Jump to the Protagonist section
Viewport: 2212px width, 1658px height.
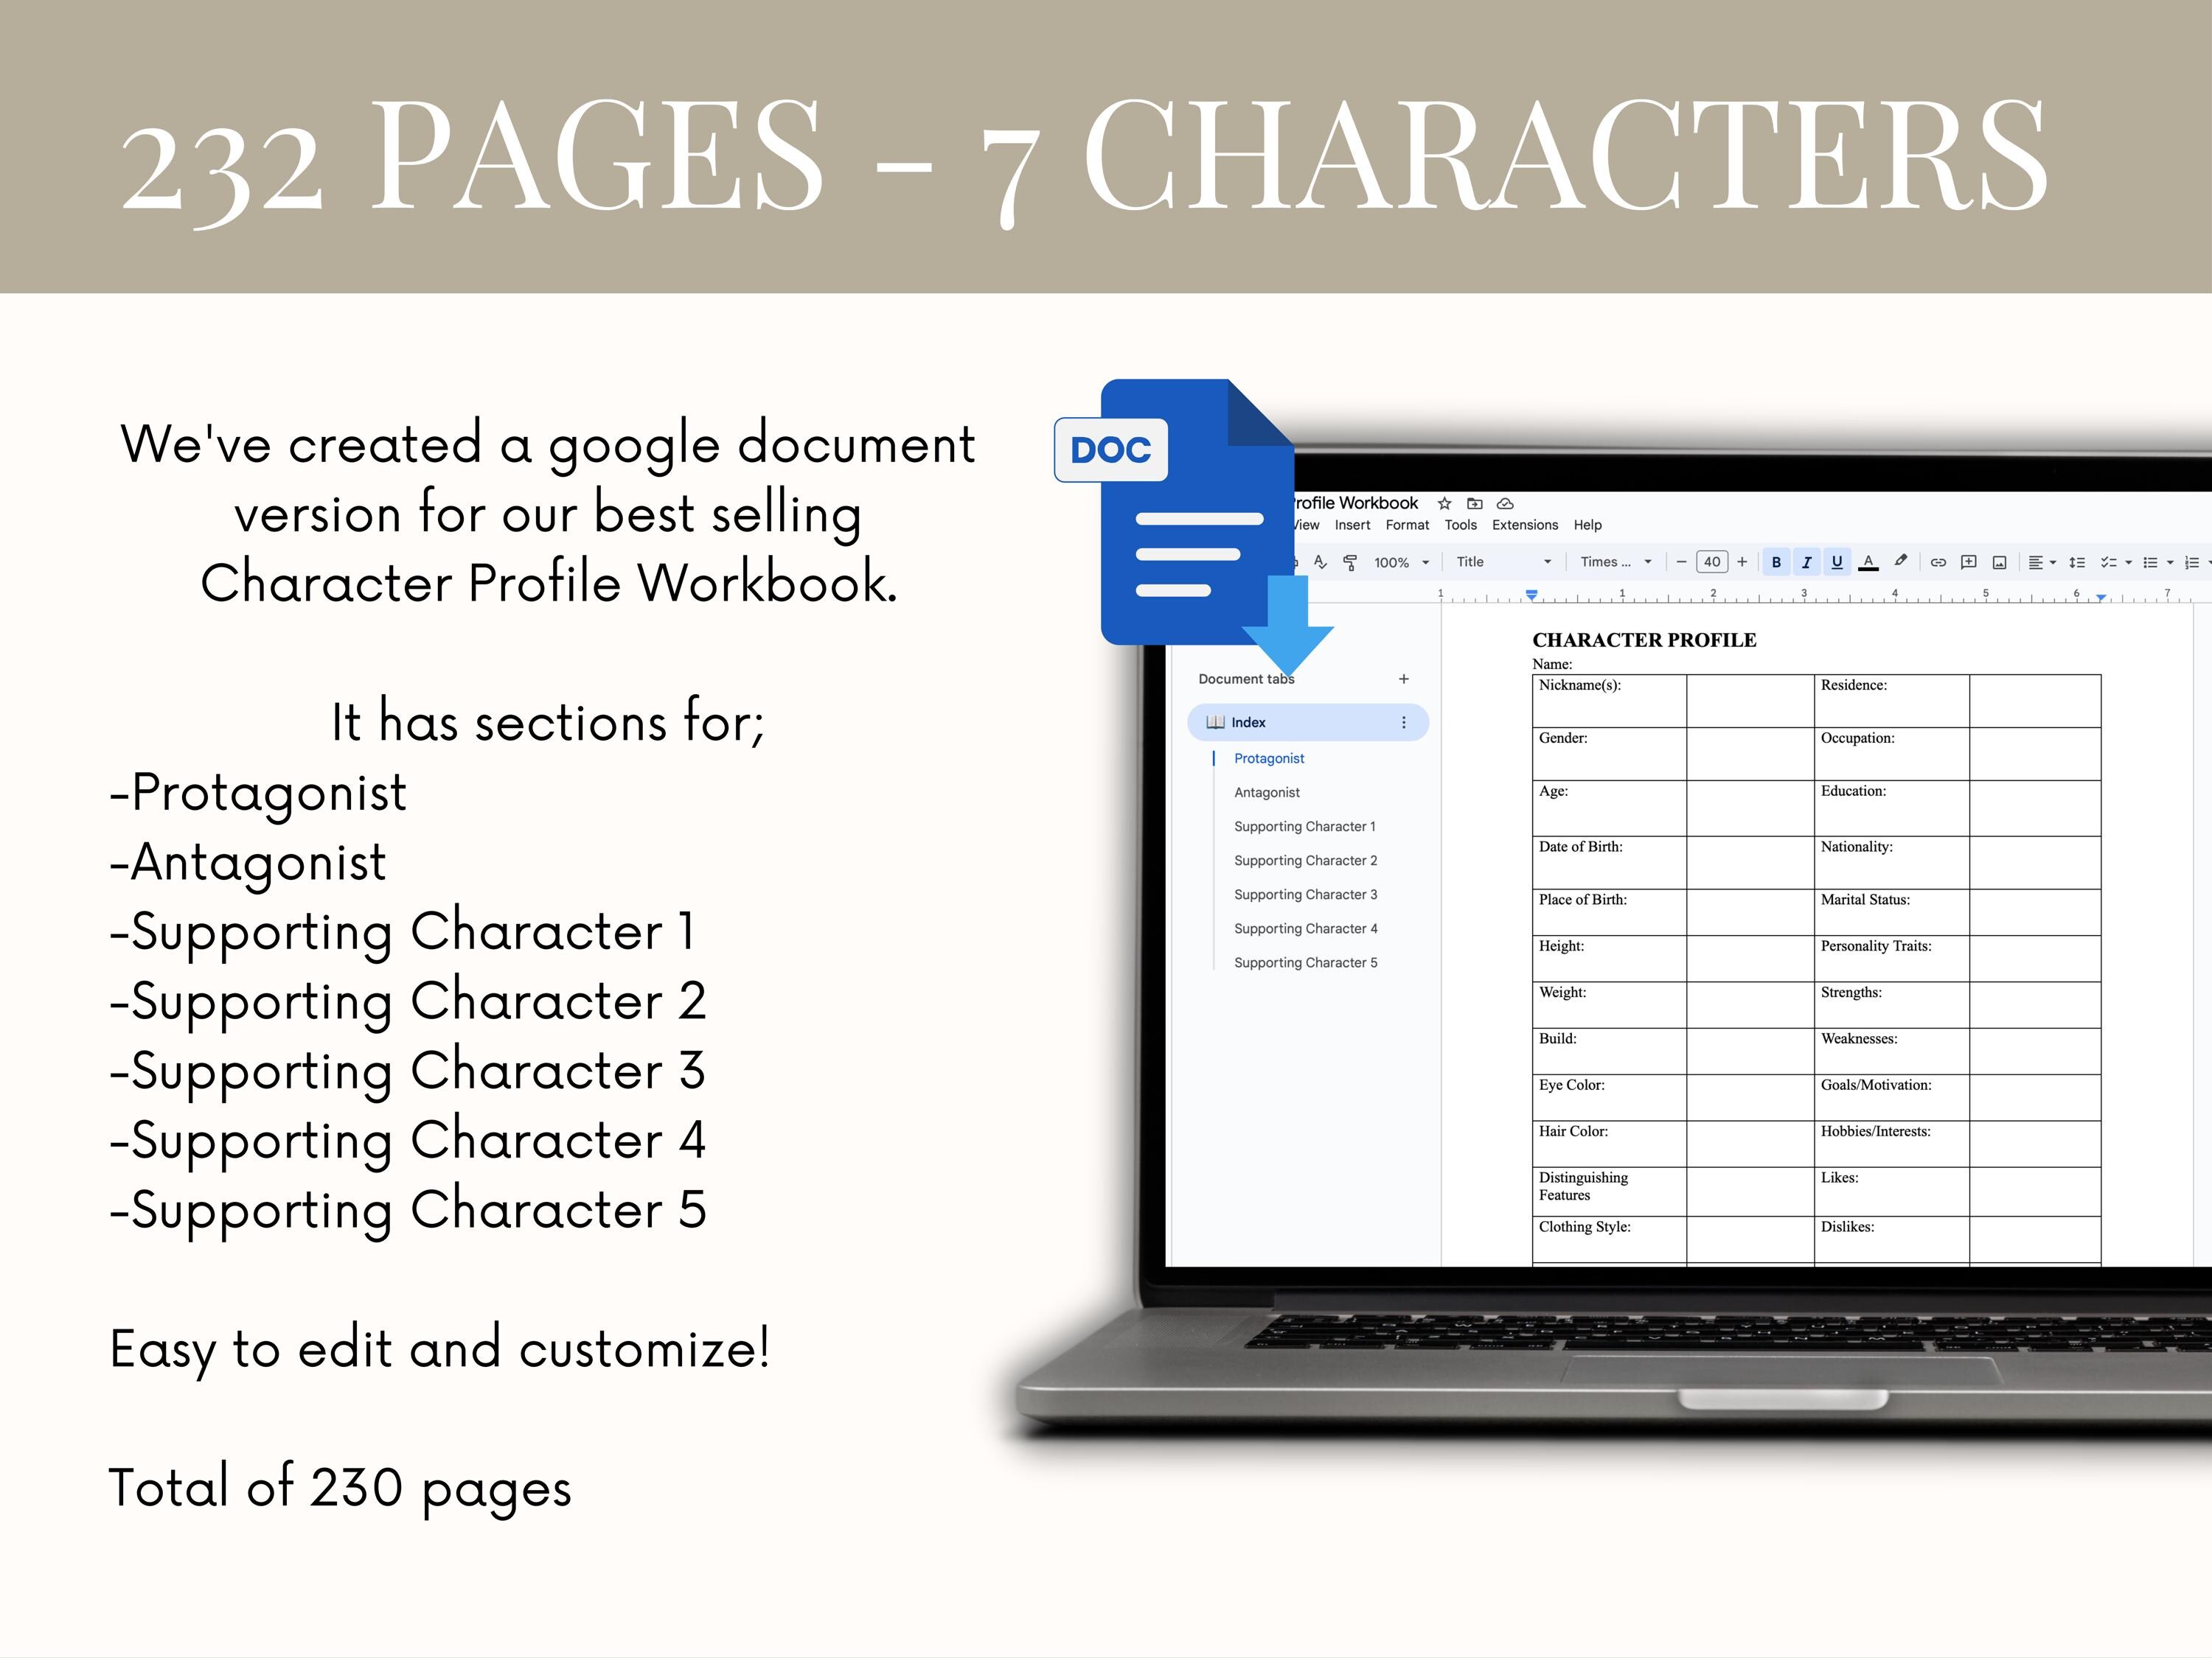pos(1269,758)
